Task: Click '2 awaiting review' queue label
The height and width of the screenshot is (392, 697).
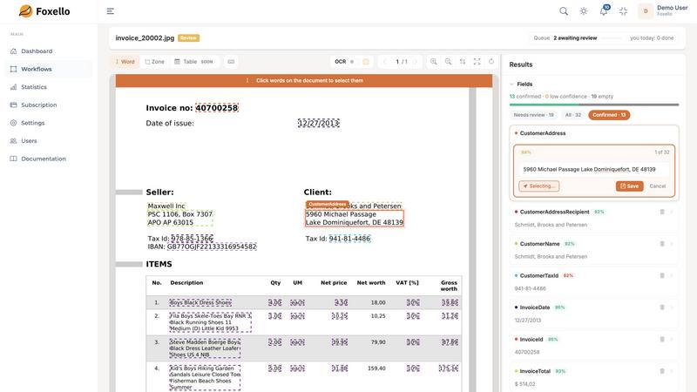Action: (x=575, y=38)
